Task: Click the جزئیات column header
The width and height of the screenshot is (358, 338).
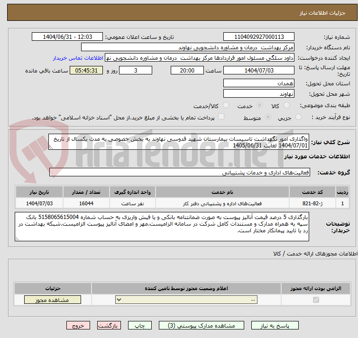Action: [x=53, y=289]
